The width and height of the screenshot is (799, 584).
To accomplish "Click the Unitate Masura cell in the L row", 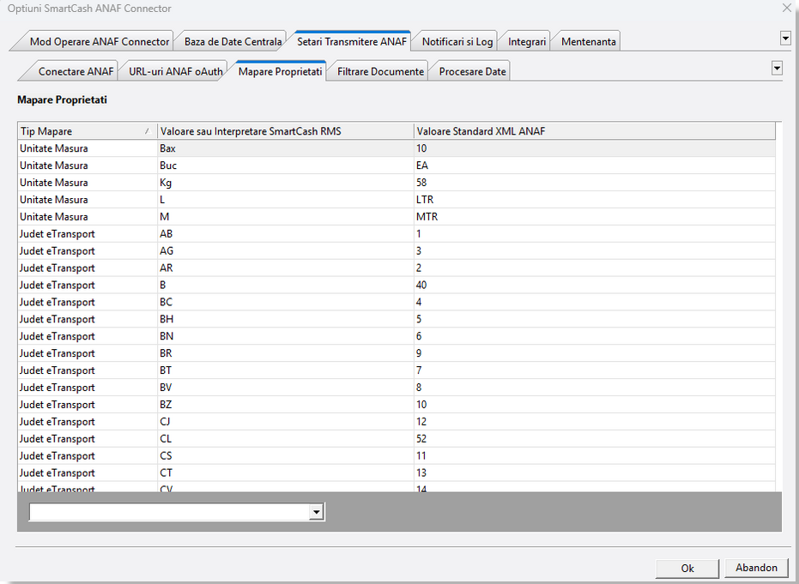I will (88, 200).
